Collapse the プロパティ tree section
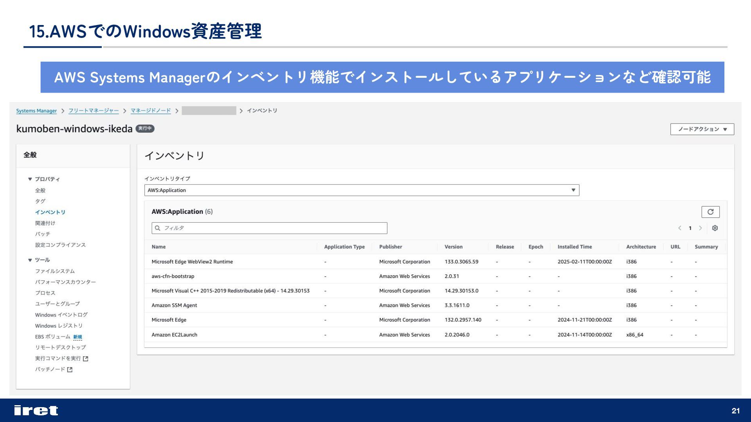 30,179
